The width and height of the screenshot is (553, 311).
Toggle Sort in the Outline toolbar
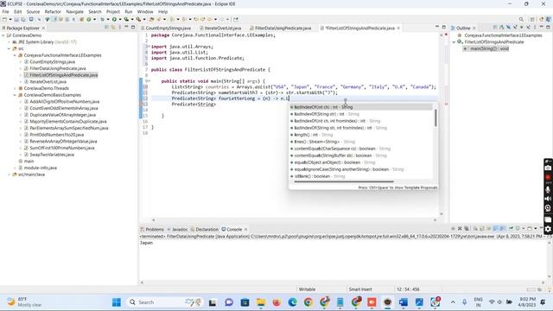(501, 28)
